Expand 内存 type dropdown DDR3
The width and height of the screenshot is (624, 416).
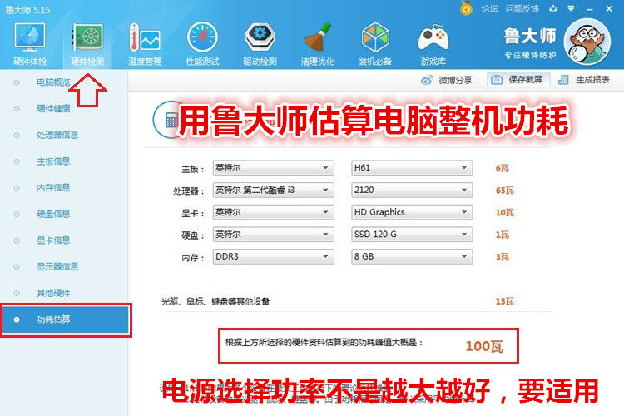[x=274, y=257]
